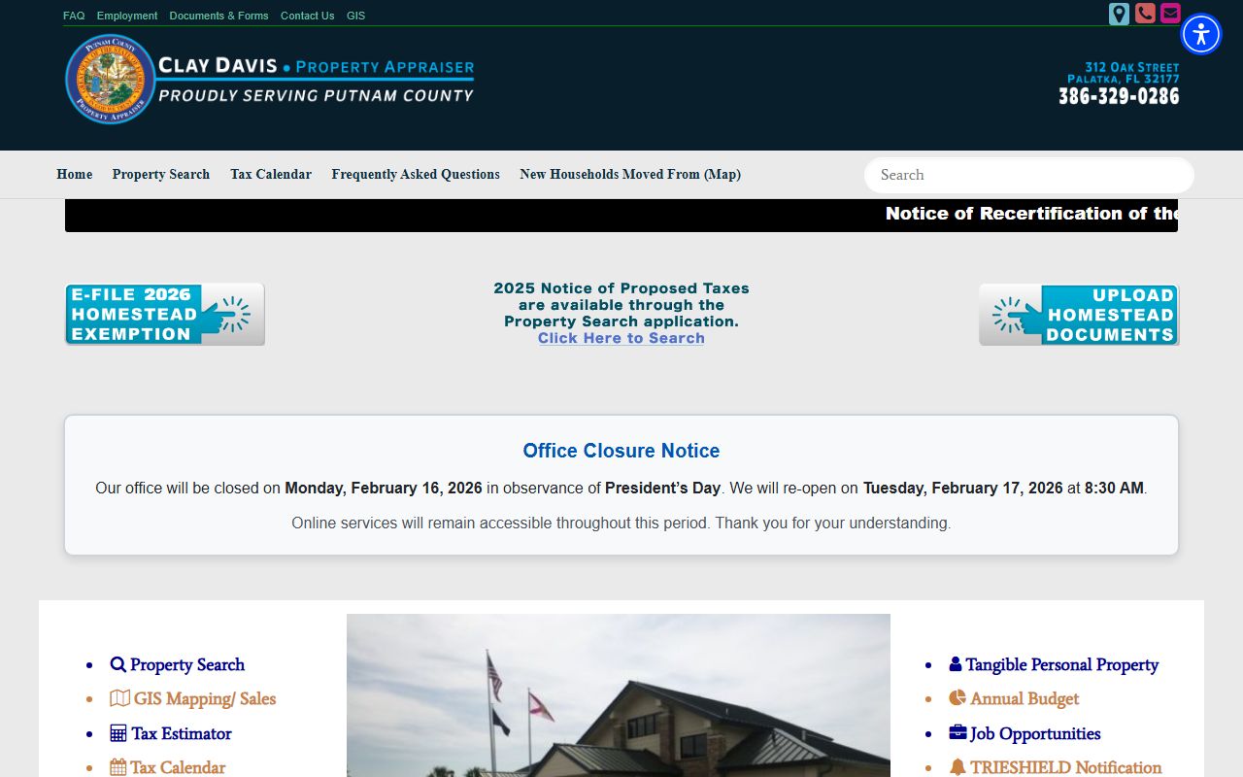Open Contact Us in top bar
Screen dimensions: 1243x777
307,16
